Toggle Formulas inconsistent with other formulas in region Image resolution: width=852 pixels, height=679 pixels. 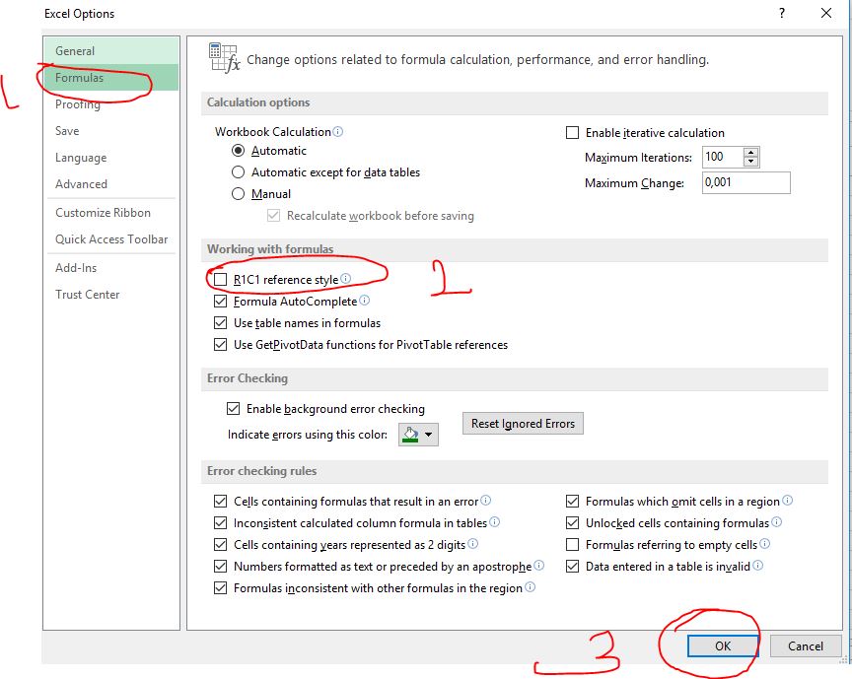(x=220, y=588)
